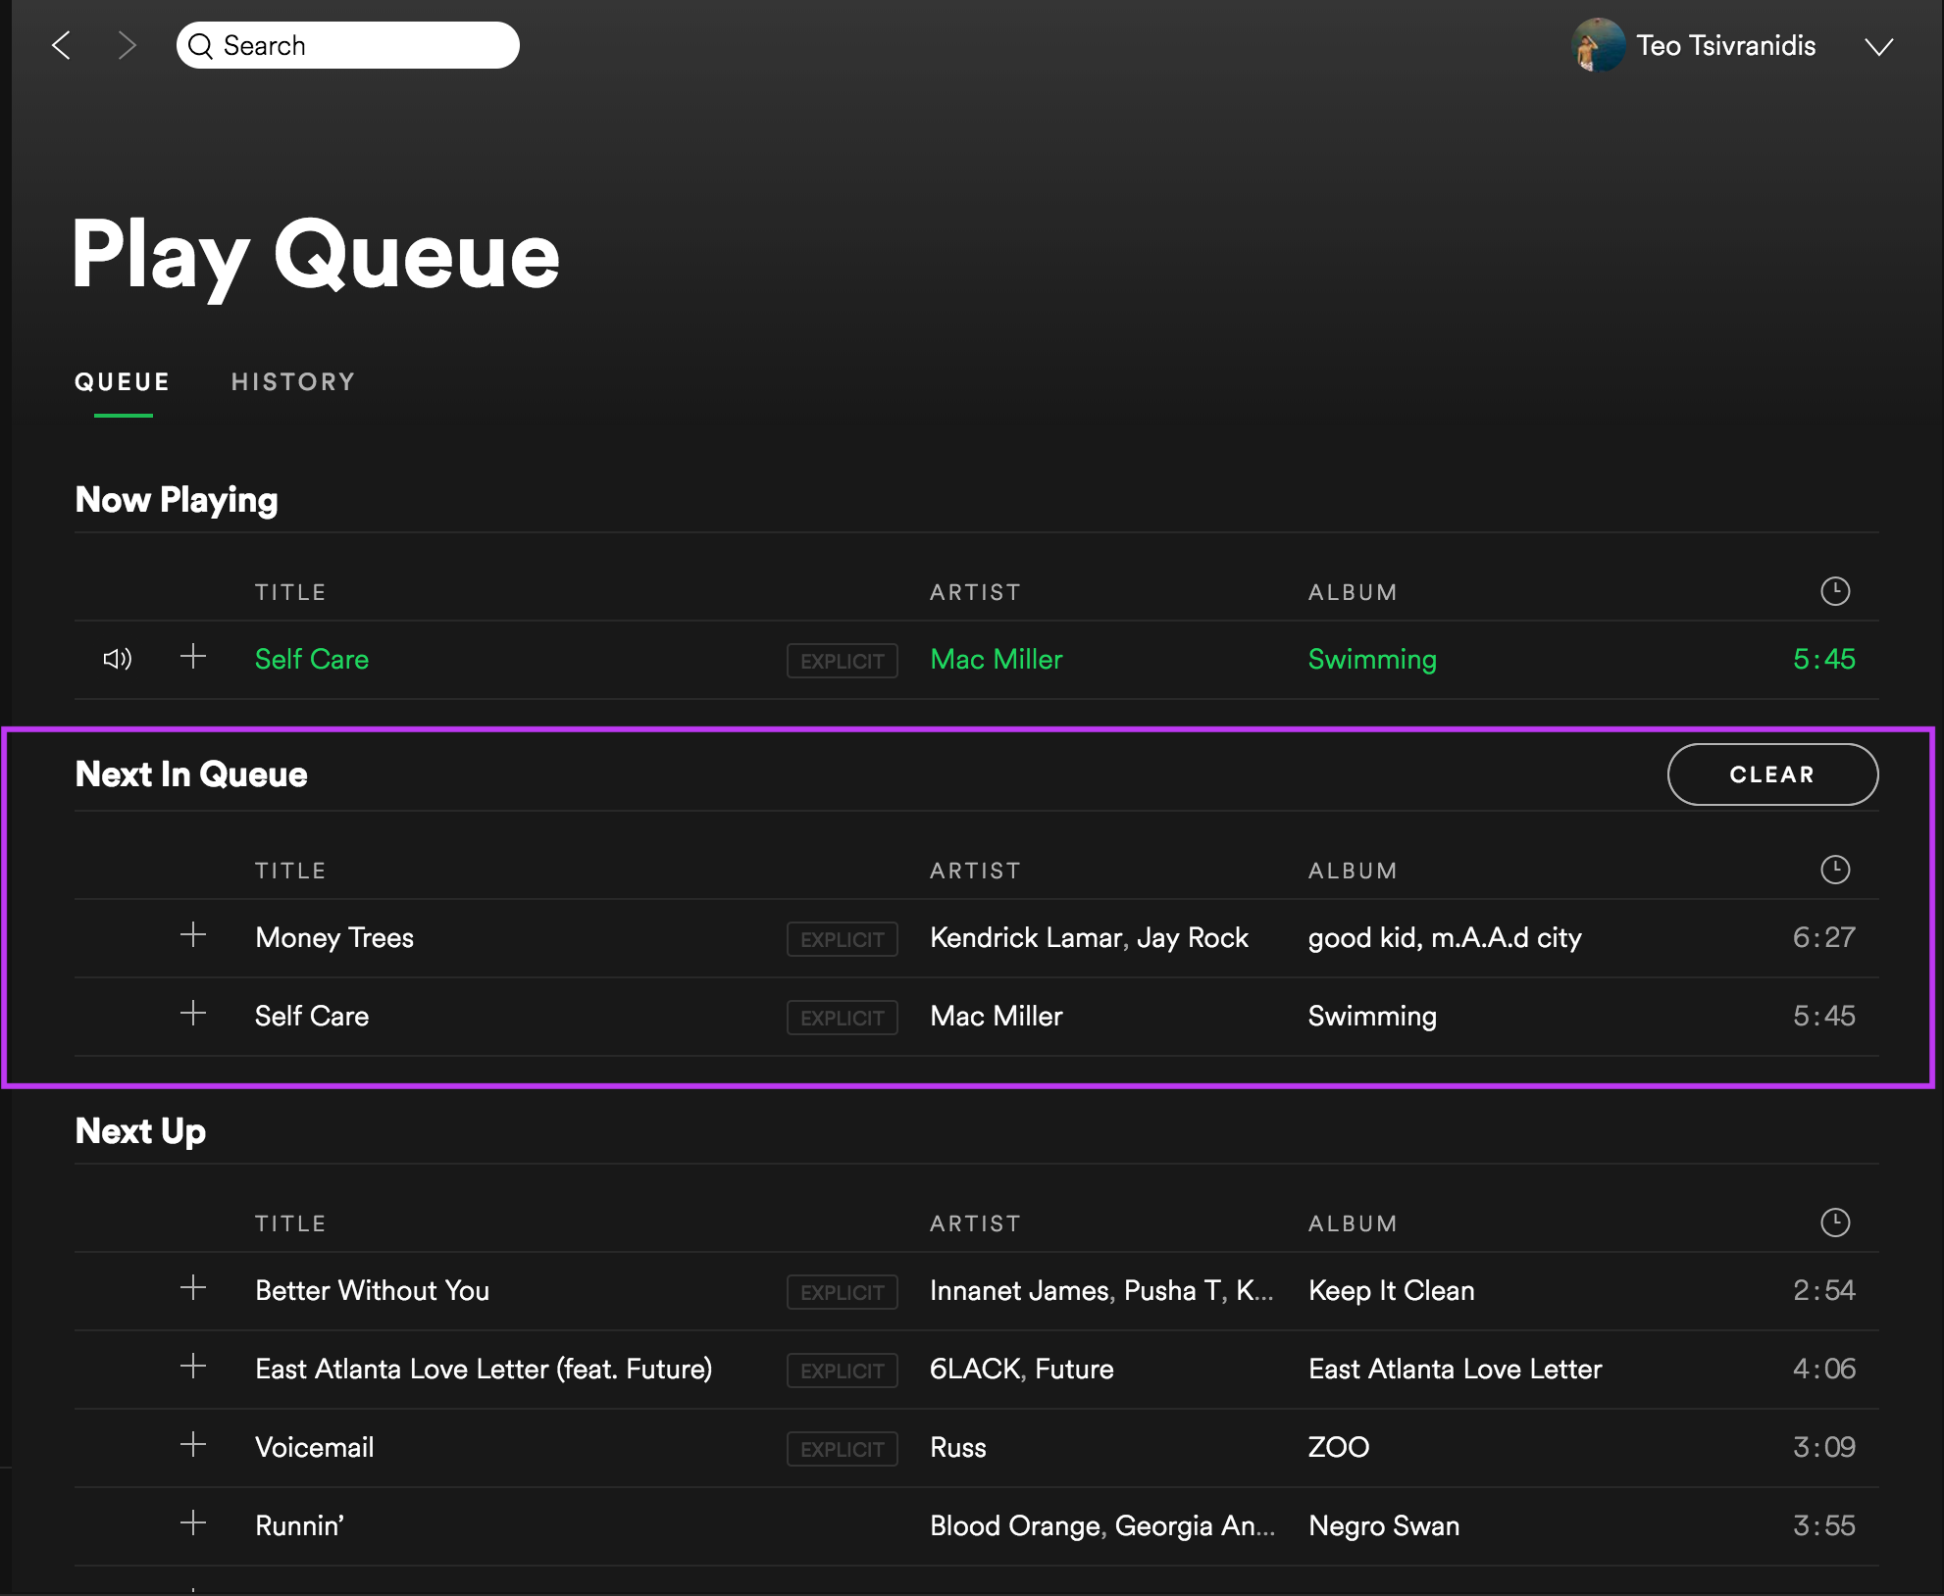The image size is (1944, 1596).
Task: Open Mac Miller artist in Next In Queue
Action: [x=997, y=1017]
